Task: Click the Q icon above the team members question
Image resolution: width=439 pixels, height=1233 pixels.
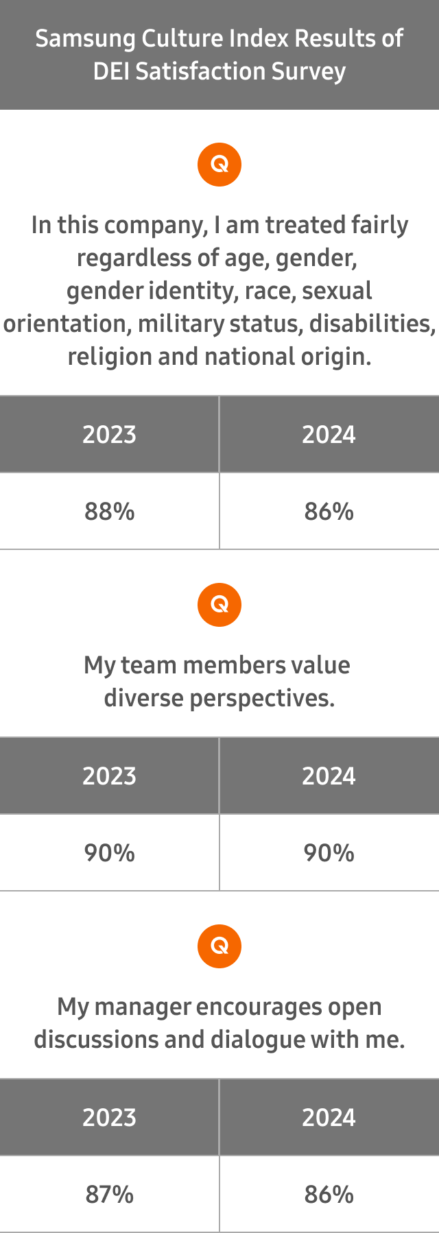Action: coord(219,605)
